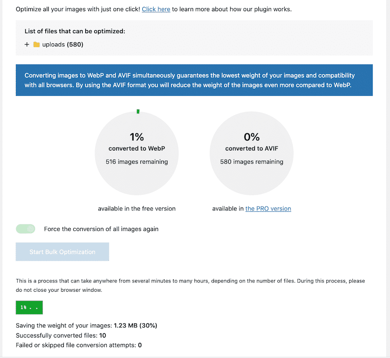The width and height of the screenshot is (390, 358).
Task: Click the AVIF conversion progress circle
Action: [x=252, y=153]
